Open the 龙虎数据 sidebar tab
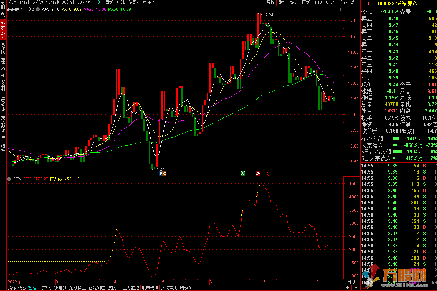 point(3,124)
